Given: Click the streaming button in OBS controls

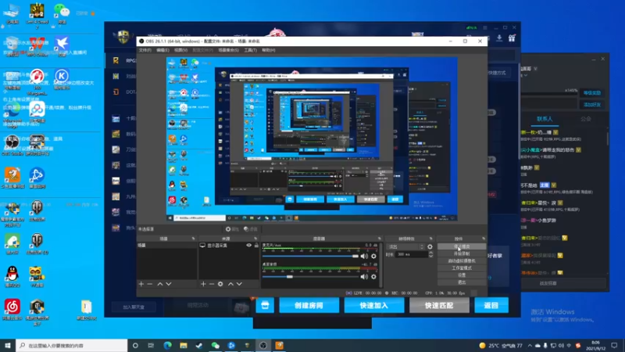Looking at the screenshot, I should click(462, 246).
